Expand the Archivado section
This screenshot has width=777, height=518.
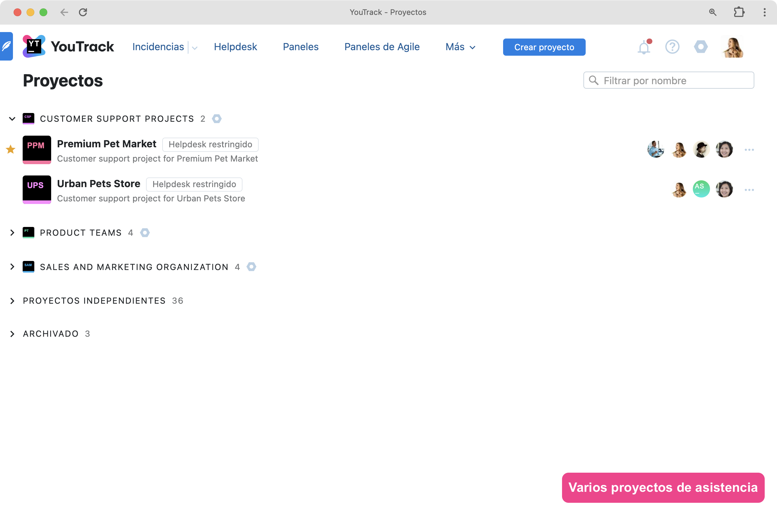point(12,334)
